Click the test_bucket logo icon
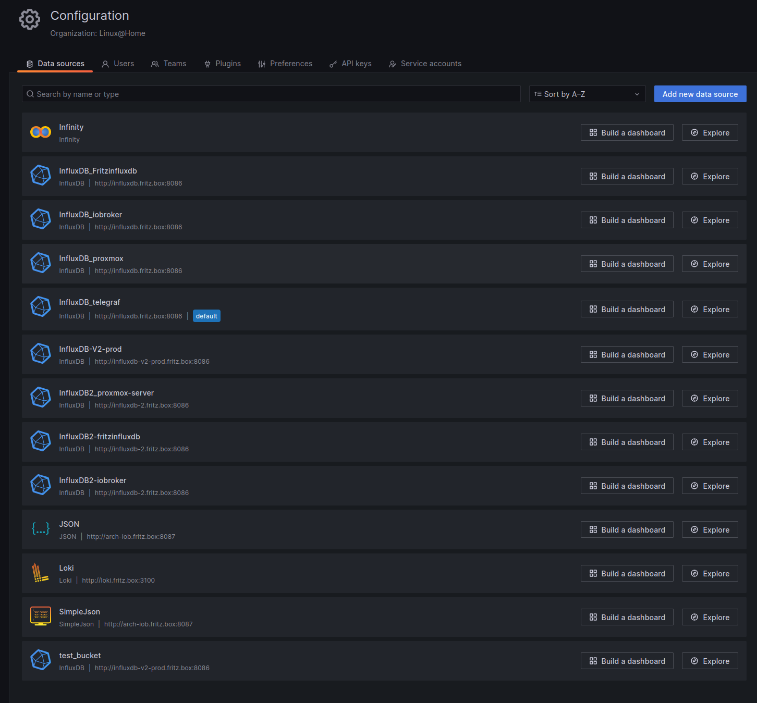Viewport: 757px width, 703px height. (x=41, y=660)
